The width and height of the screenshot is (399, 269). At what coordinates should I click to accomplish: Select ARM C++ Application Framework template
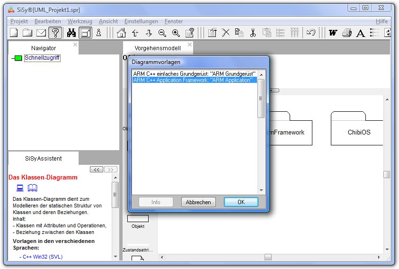(195, 80)
